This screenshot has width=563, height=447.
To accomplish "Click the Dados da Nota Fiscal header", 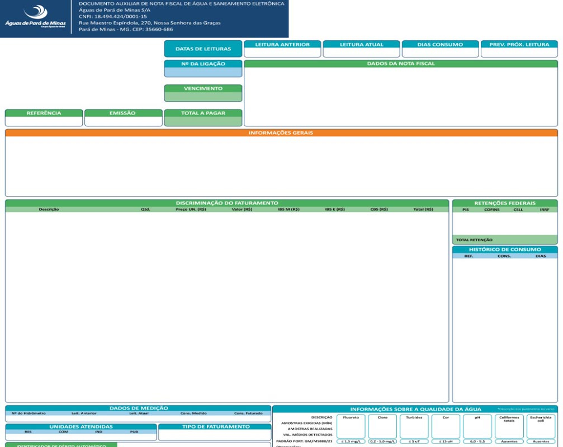I will coord(400,64).
